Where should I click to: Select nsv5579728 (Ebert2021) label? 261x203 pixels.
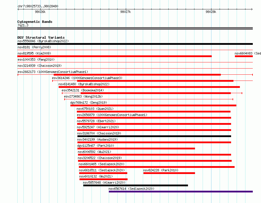point(96,121)
